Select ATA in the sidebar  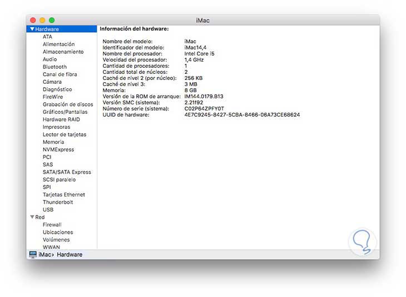pos(47,37)
